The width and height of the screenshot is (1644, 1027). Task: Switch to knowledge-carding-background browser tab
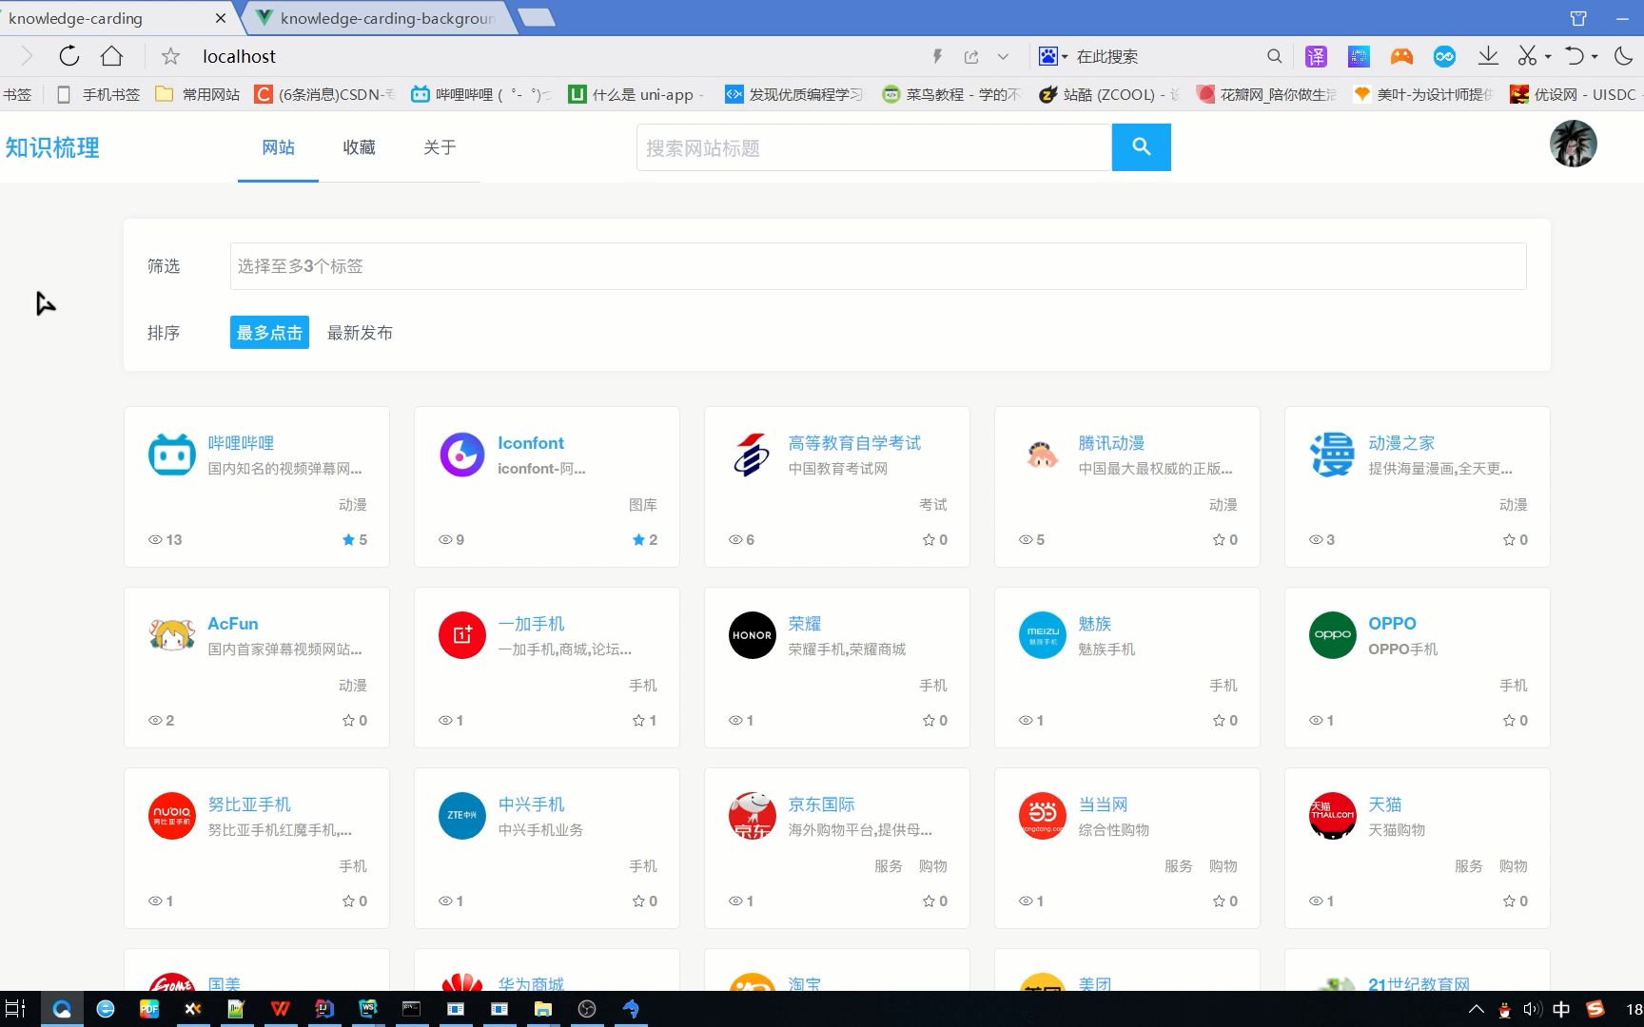coord(381,18)
